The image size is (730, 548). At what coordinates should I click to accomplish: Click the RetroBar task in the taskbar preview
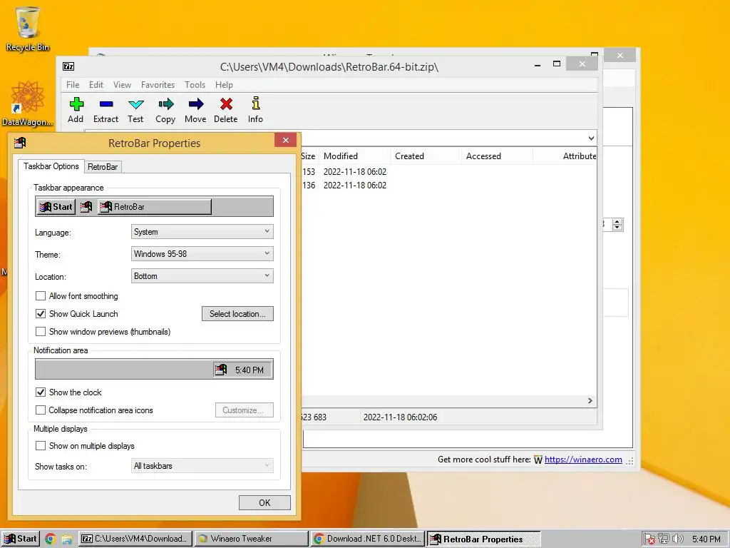[x=154, y=207]
